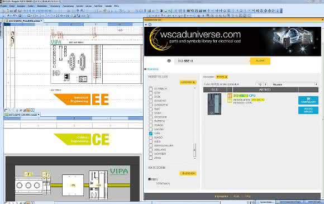This screenshot has height=204, width=324.
Task: Click the left 9-pin D-sub connector on VIPA symbol
Action: 72,62
